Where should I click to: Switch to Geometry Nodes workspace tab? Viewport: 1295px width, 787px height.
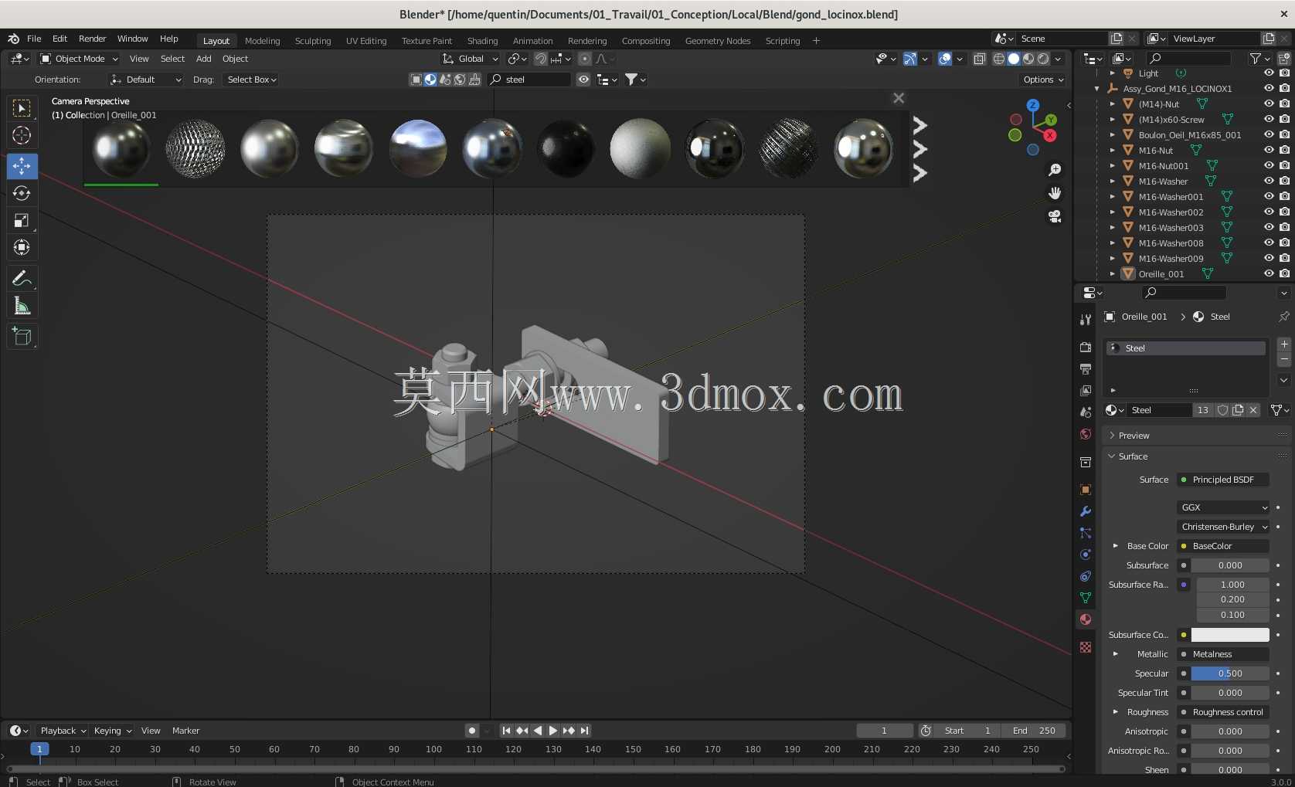coord(718,41)
